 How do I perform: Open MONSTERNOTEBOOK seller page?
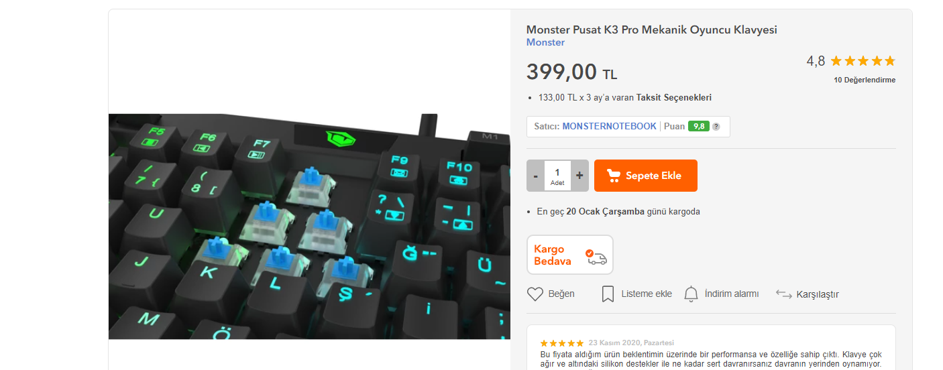click(x=609, y=126)
